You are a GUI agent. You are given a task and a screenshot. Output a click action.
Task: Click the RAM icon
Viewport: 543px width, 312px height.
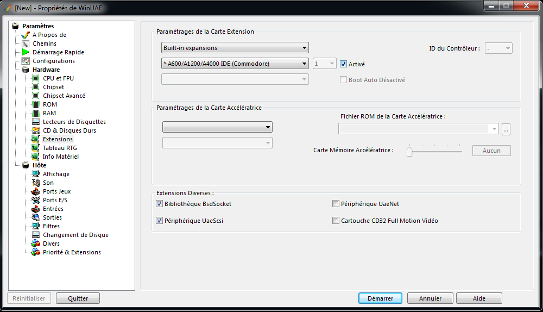point(36,113)
